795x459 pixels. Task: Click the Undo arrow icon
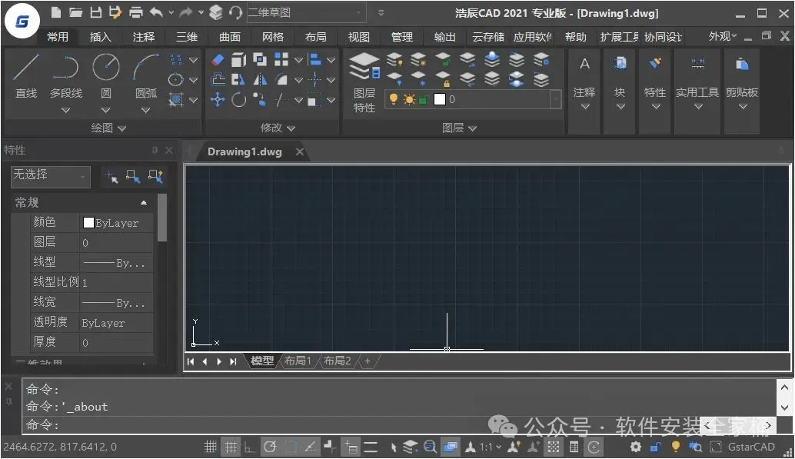click(156, 12)
